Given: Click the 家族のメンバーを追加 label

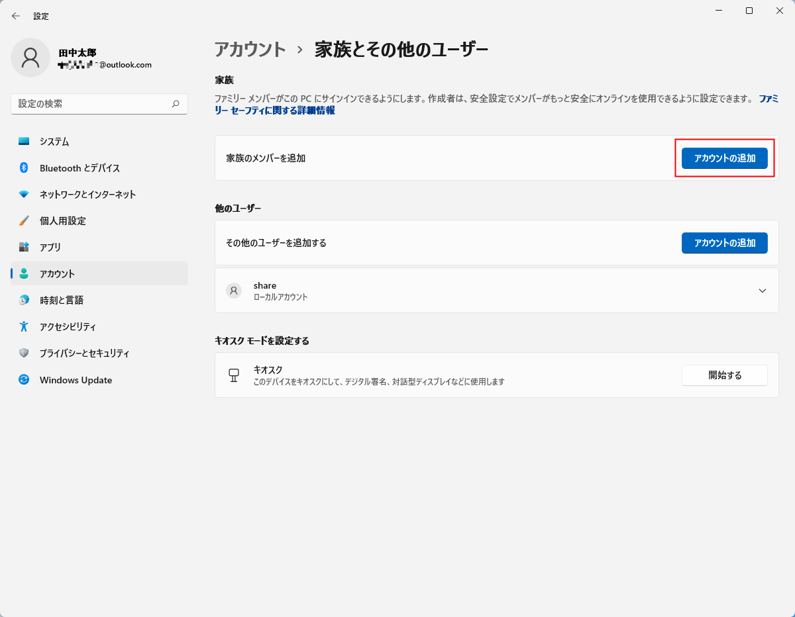Looking at the screenshot, I should point(266,158).
